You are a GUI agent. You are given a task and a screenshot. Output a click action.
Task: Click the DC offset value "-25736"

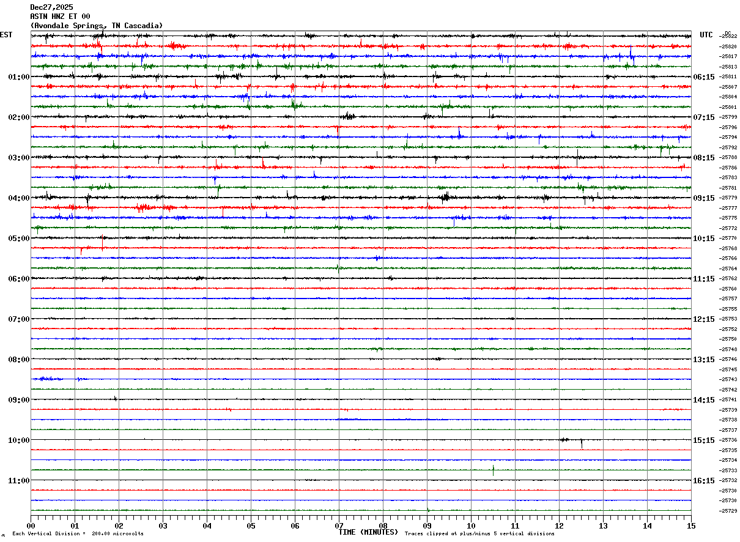click(728, 440)
